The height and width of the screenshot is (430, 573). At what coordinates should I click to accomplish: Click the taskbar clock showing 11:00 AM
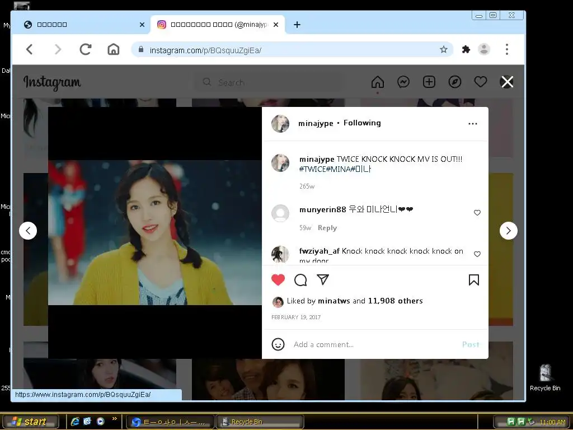[552, 422]
